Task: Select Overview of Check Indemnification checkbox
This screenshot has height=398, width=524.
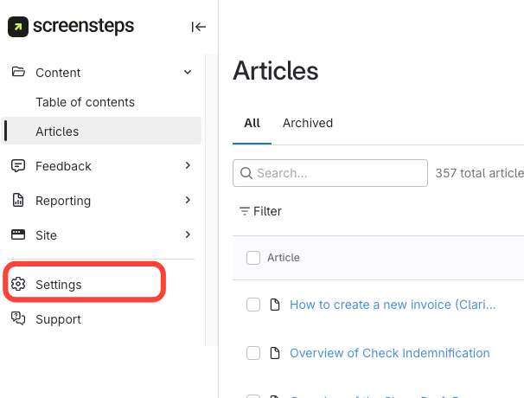Action: point(253,353)
